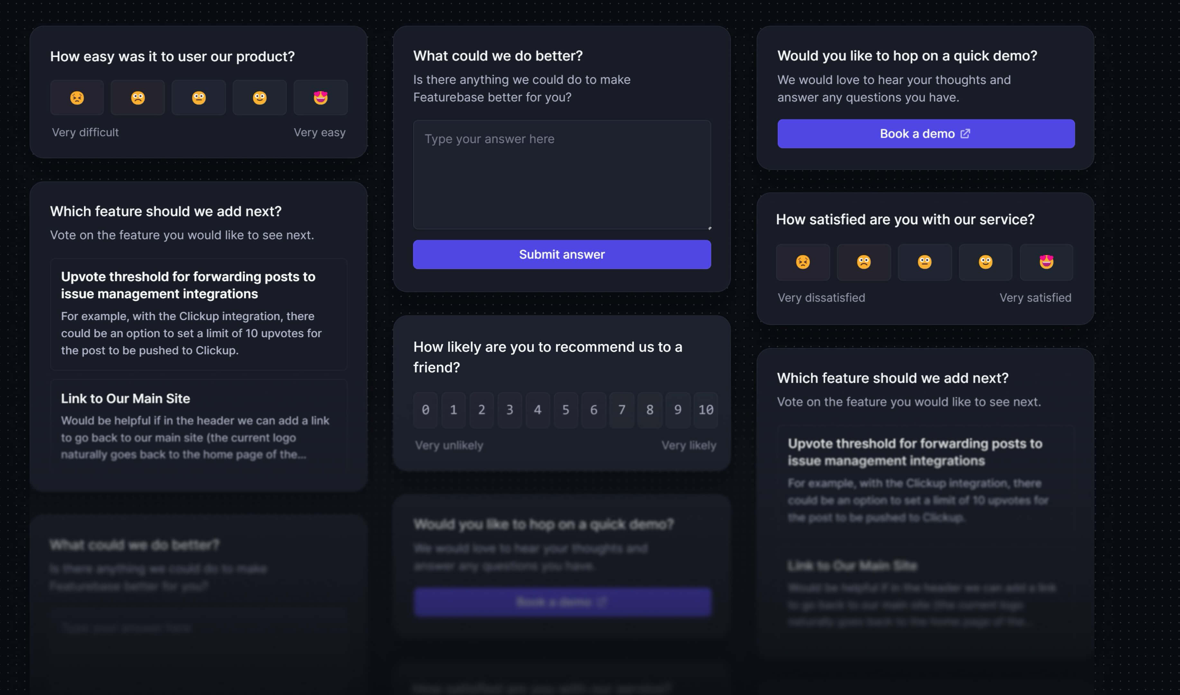Viewport: 1180px width, 695px height.
Task: Choose score 3 on the recommend scale
Action: (x=510, y=410)
